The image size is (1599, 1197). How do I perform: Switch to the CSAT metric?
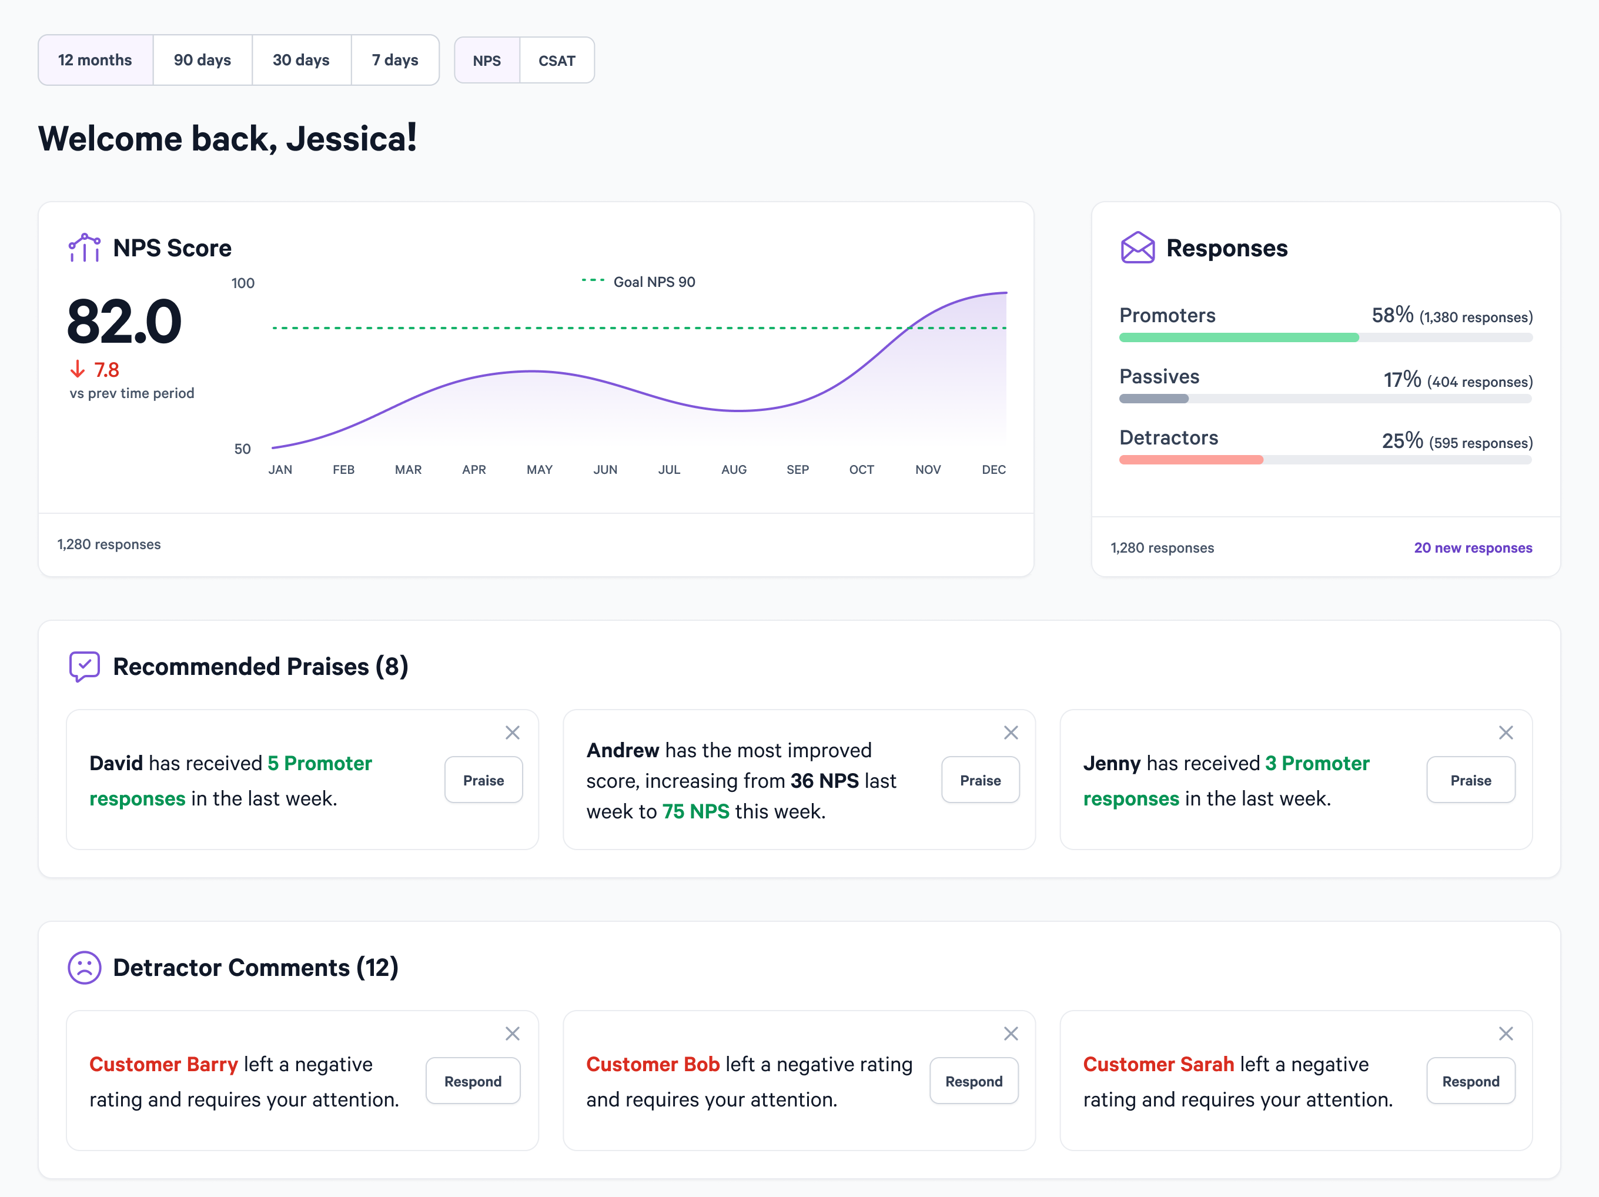pos(557,61)
